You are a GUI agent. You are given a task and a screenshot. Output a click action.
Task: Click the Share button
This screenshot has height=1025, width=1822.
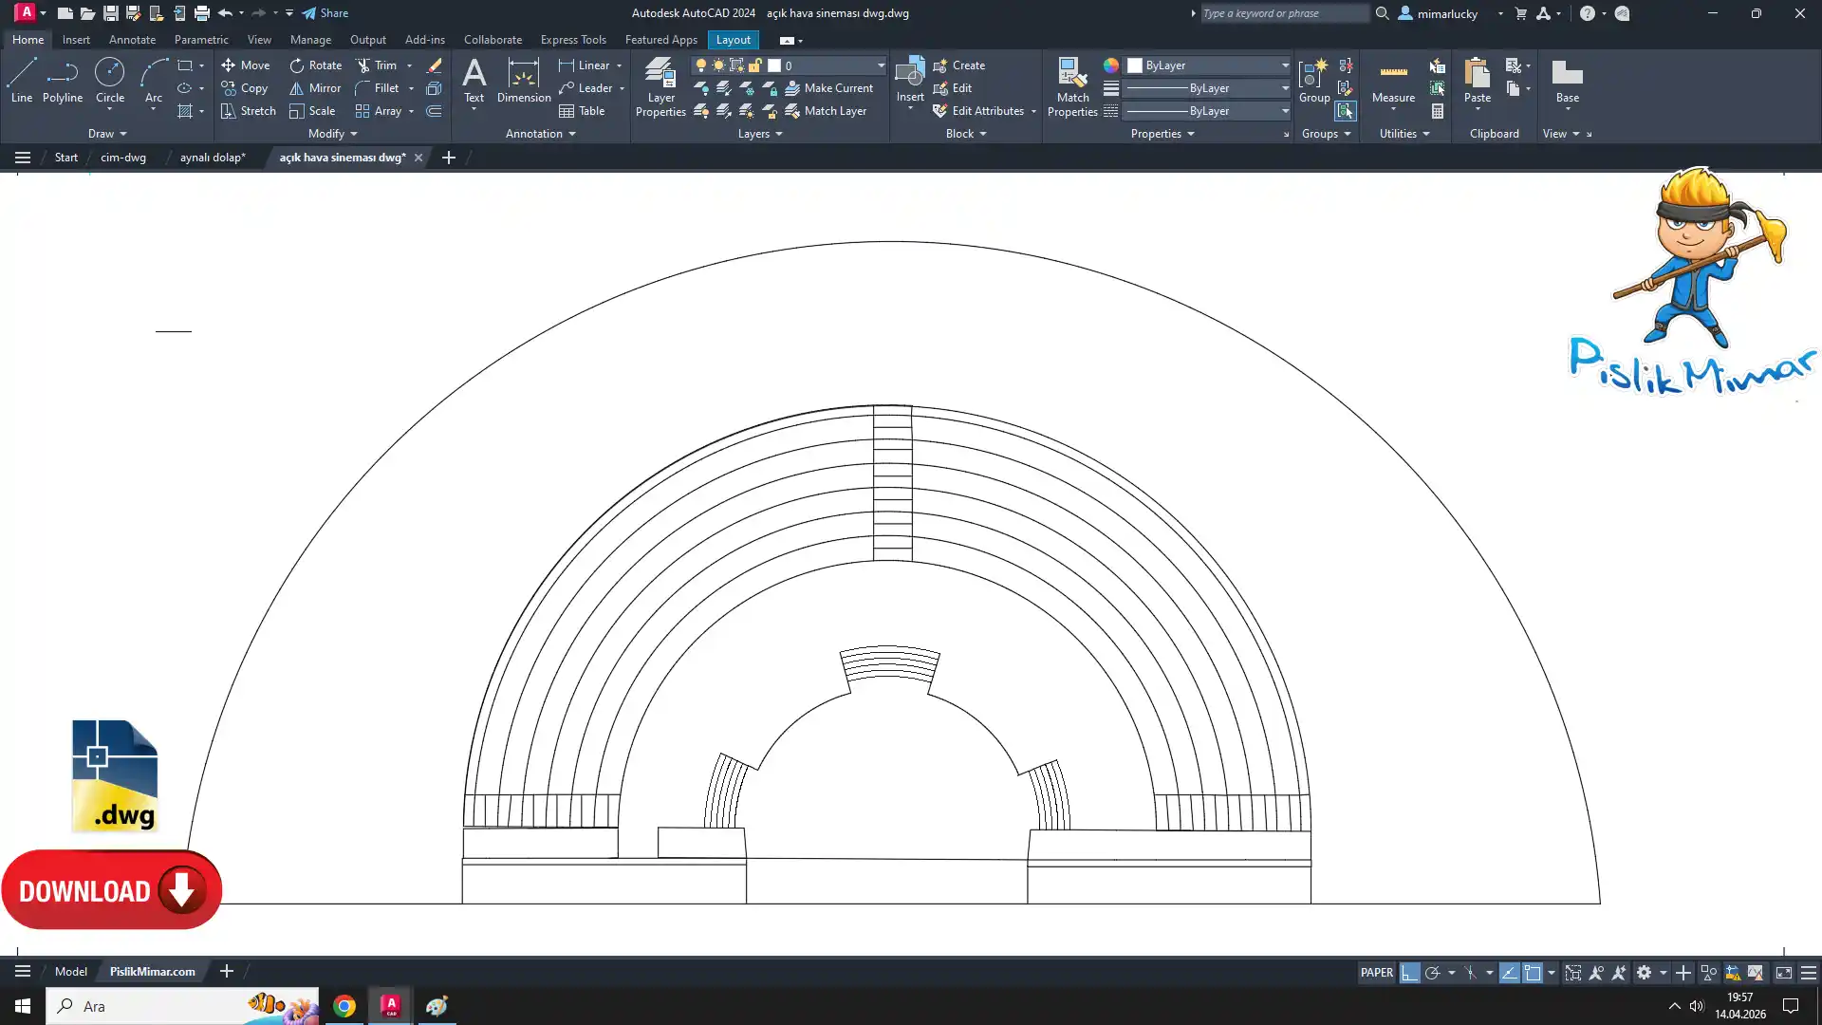coord(325,13)
